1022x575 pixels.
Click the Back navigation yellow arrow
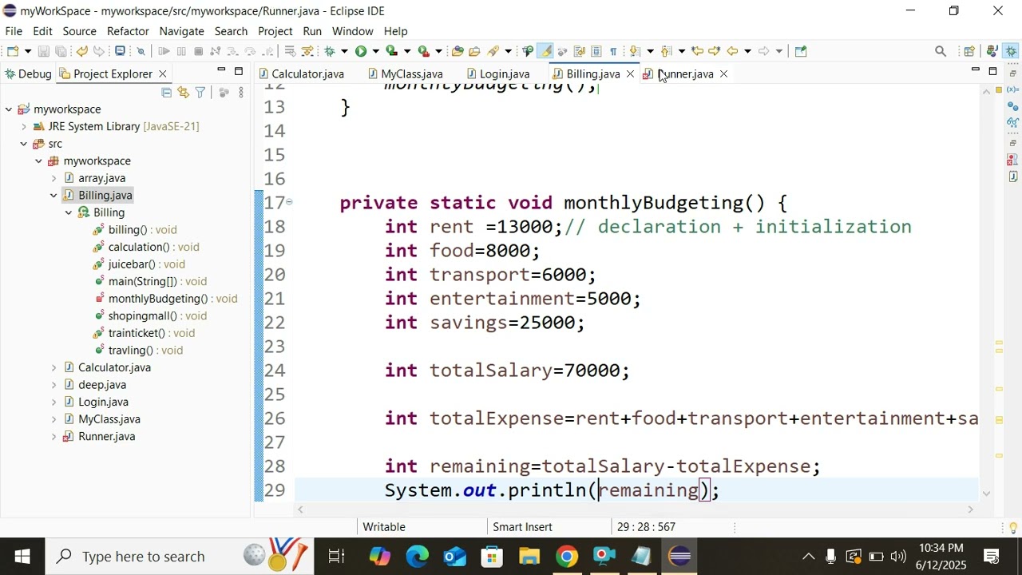732,51
